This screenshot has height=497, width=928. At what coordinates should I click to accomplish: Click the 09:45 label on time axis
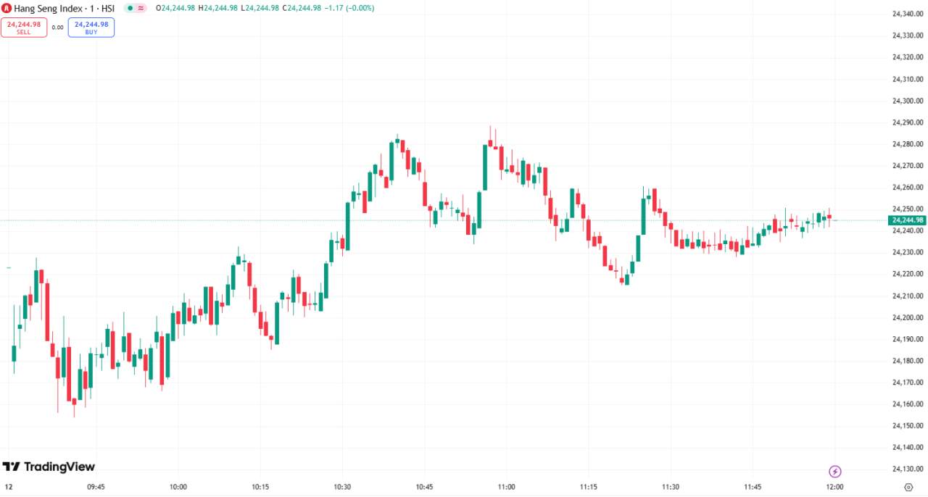(x=96, y=487)
